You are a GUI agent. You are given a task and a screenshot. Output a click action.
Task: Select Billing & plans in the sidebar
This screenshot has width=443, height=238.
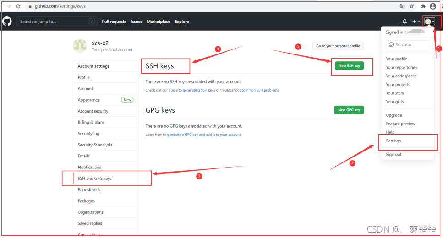click(x=105, y=122)
